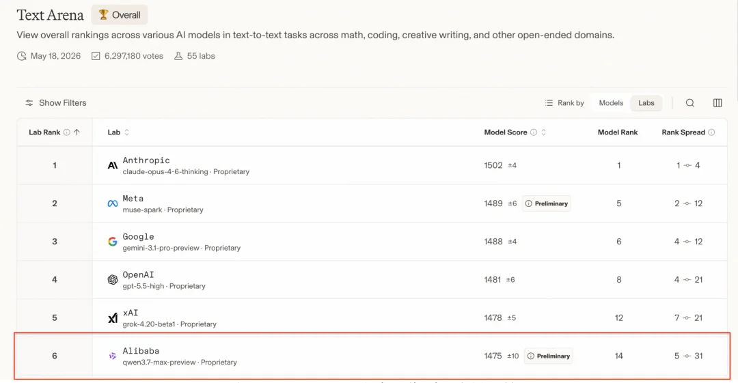This screenshot has width=738, height=383.
Task: Click Alibaba score 1475
Action: (x=493, y=356)
